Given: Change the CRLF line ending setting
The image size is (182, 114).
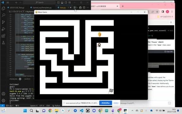Looking at the screenshot, I should point(48,106).
